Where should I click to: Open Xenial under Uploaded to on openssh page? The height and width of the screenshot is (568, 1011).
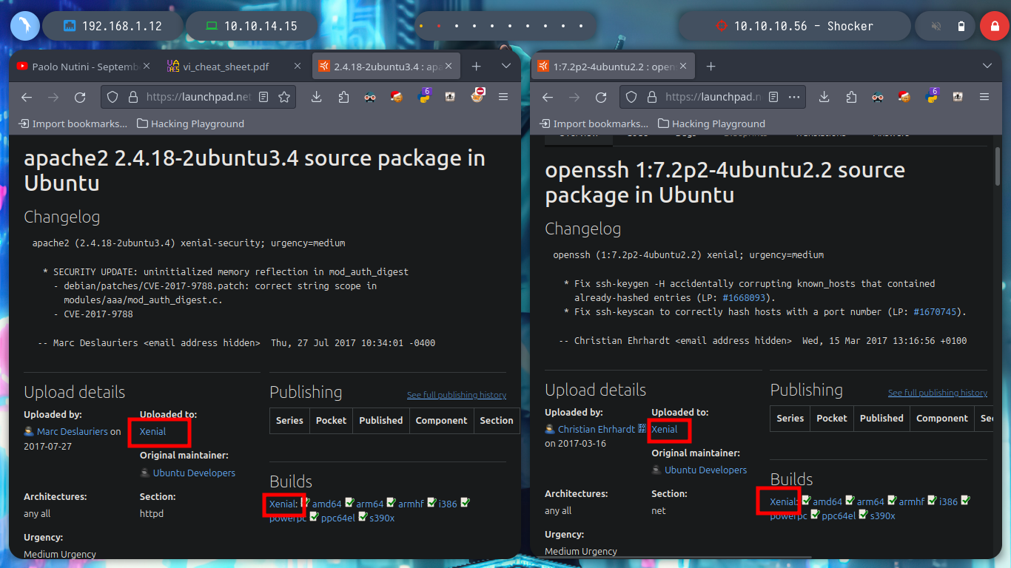[x=664, y=429]
